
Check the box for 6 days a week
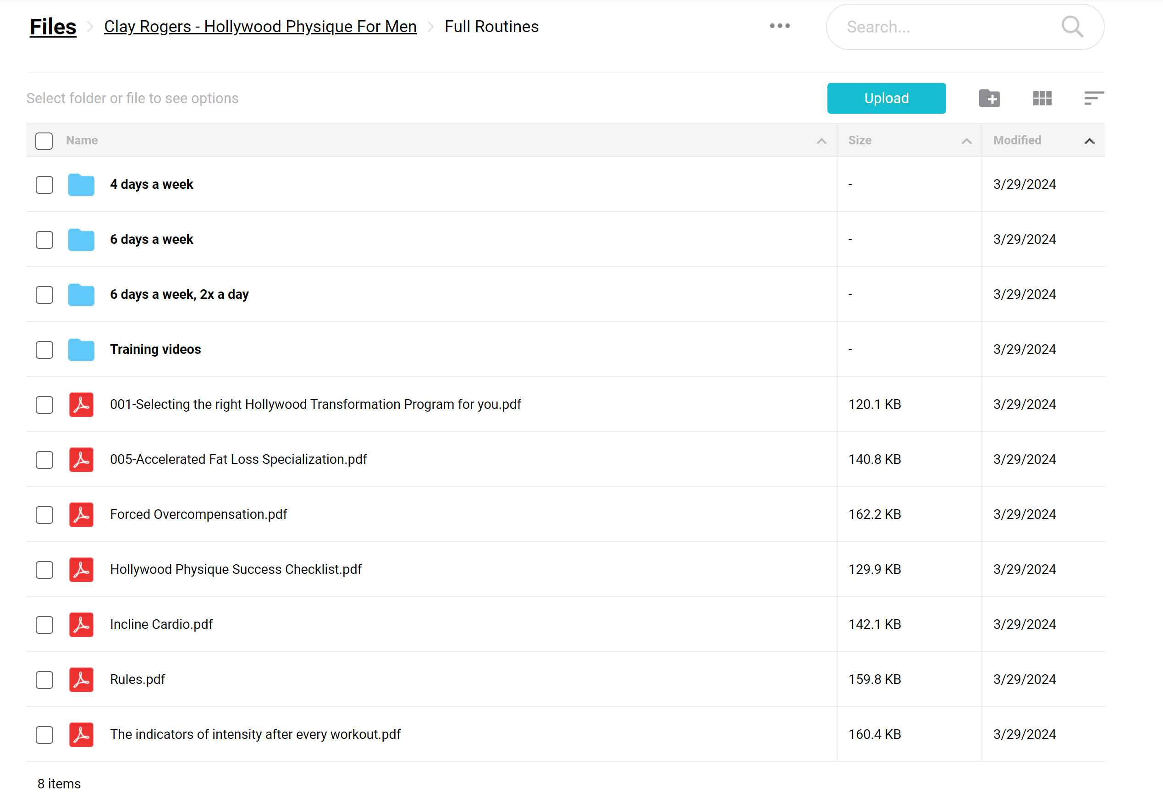[x=44, y=240]
